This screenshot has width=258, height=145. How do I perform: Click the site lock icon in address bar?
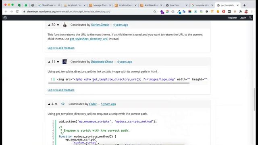tap(24, 12)
